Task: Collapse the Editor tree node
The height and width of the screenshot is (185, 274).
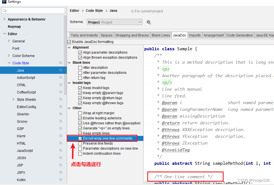Action: click(5, 34)
